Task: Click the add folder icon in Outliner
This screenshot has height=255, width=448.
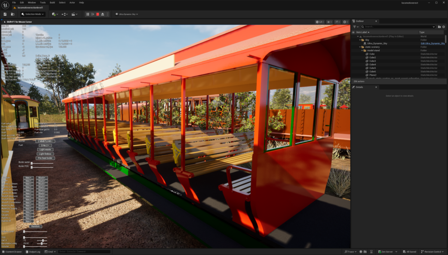Action: coord(439,27)
